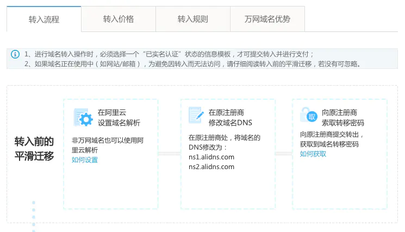Go to the 万网域名优势 tab
Image resolution: width=405 pixels, height=232 pixels.
click(x=267, y=20)
